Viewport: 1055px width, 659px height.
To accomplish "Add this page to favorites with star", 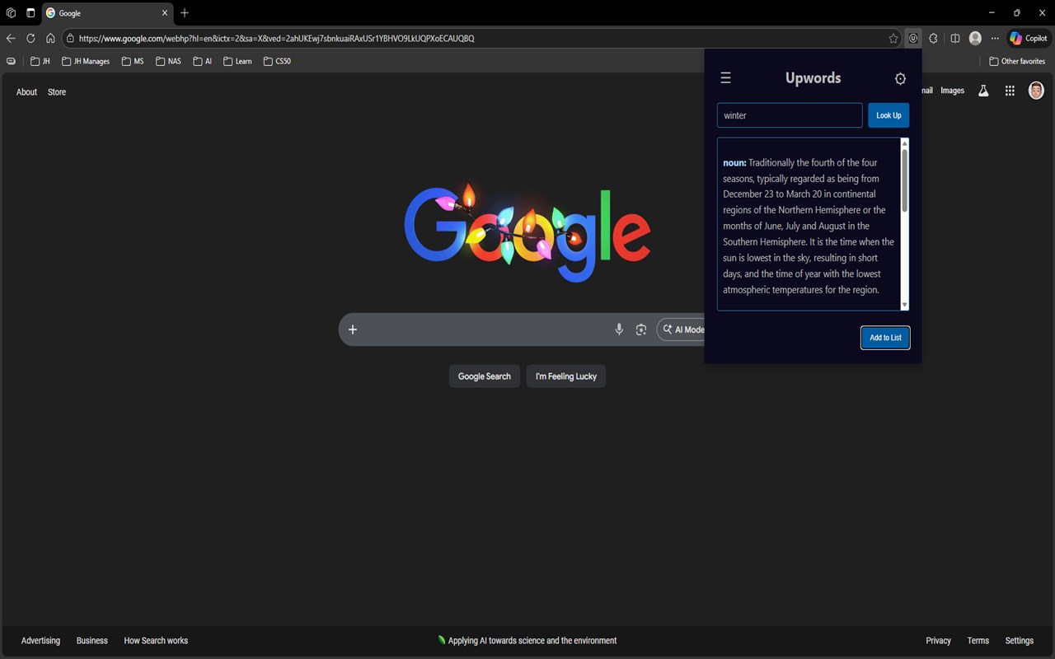I will [893, 38].
